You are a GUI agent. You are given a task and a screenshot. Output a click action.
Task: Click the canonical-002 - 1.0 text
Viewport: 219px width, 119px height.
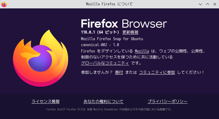[x=100, y=45]
